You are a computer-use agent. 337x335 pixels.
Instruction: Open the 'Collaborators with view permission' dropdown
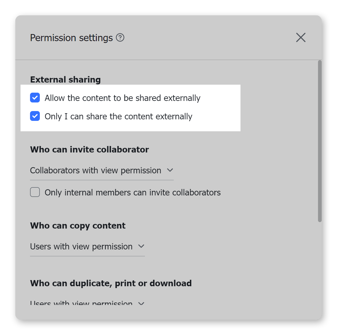(x=96, y=170)
